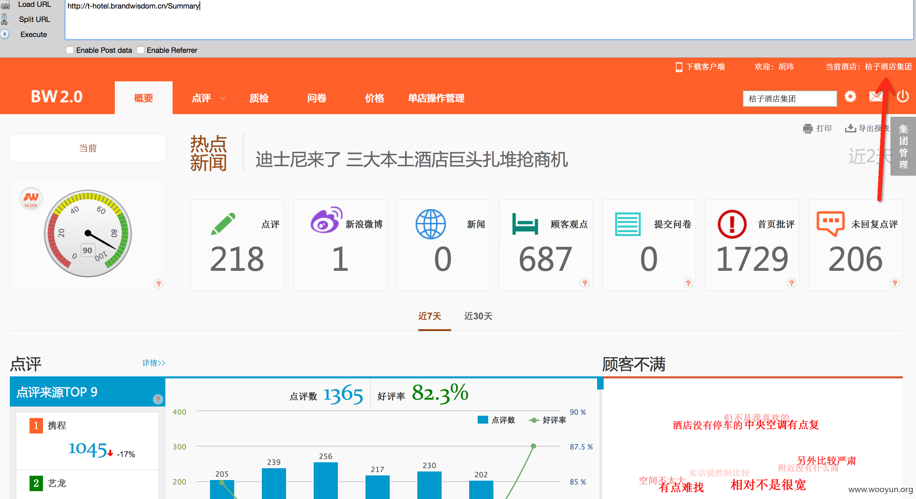This screenshot has width=916, height=499.
Task: Click the printer 打印 icon
Action: (x=807, y=128)
